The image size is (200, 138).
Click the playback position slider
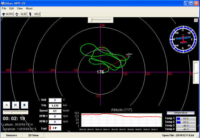point(15,112)
